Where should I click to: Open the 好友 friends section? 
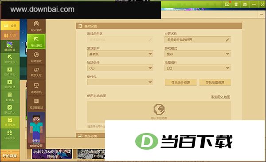coord(10,36)
